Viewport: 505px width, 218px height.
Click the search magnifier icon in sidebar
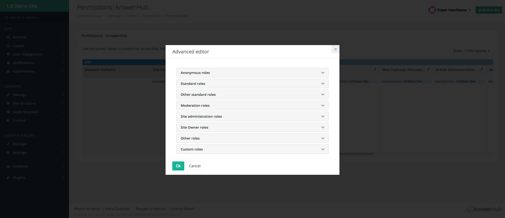click(6, 17)
